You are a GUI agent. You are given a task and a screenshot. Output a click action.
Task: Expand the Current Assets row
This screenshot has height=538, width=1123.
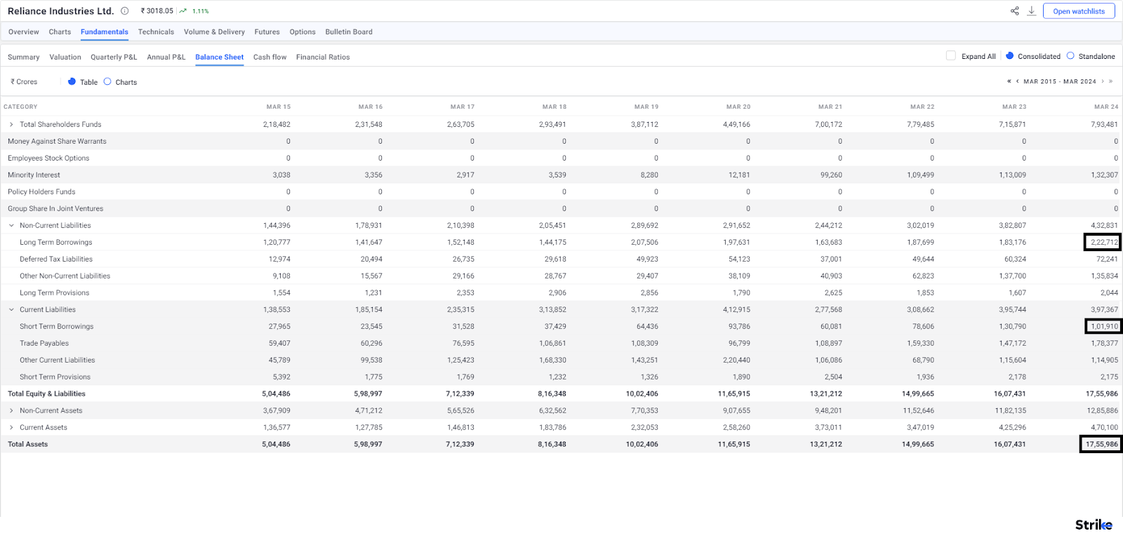coord(11,427)
